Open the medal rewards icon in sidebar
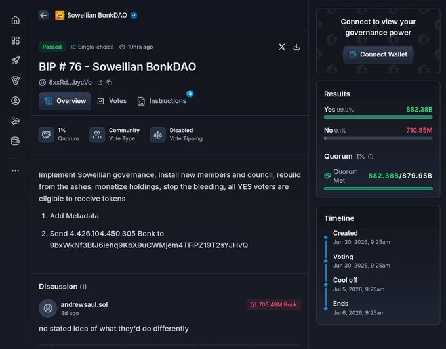This screenshot has width=446, height=349. pos(16,81)
